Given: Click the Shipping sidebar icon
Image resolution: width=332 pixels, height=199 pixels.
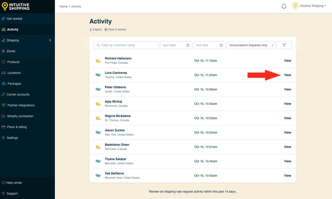Looking at the screenshot, I should point(3,40).
